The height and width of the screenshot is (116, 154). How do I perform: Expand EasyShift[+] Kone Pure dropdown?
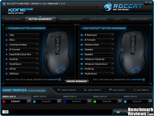pyautogui.click(x=24, y=54)
